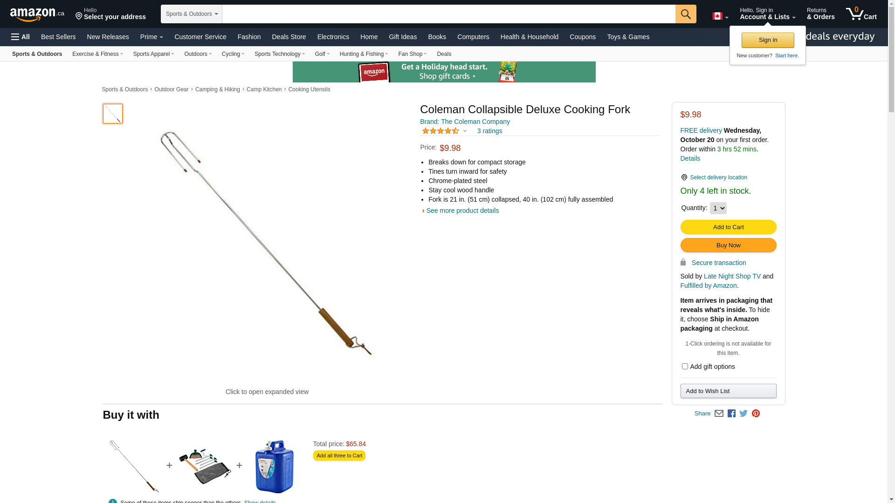
Task: Expand the Sports & Outdoors search category
Action: click(192, 14)
